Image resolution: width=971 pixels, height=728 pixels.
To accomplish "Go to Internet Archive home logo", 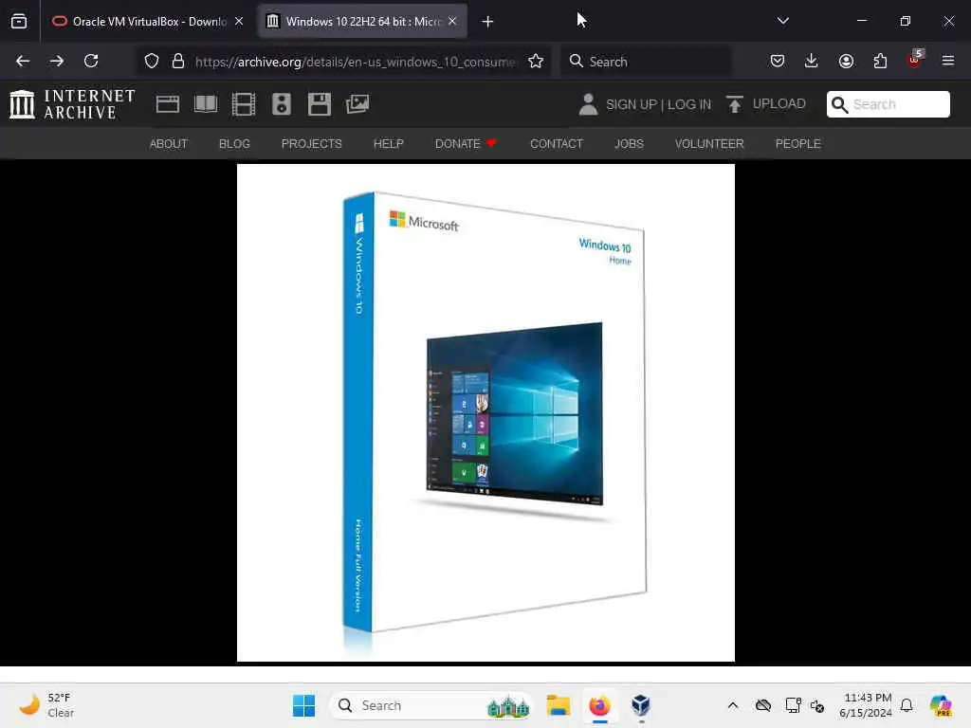I will pos(72,104).
